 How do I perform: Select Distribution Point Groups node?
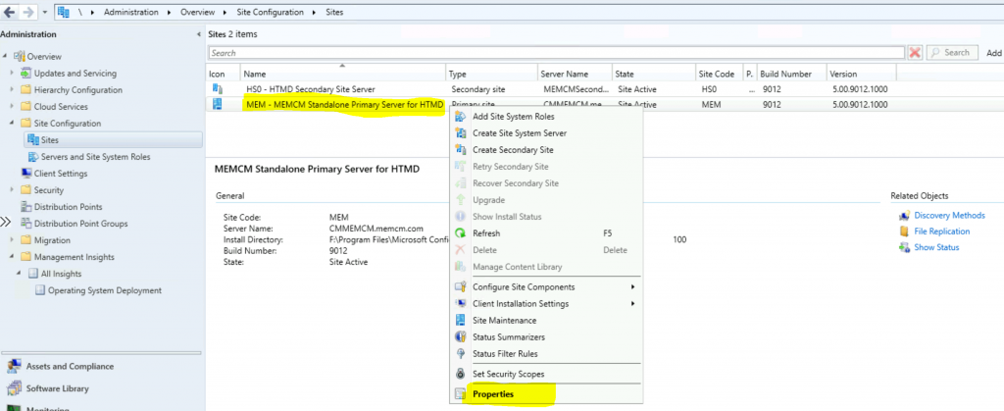tap(80, 224)
